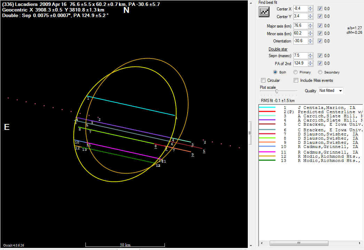Focus the Sepn (masec) input box
The width and height of the screenshot is (364, 250).
point(300,56)
